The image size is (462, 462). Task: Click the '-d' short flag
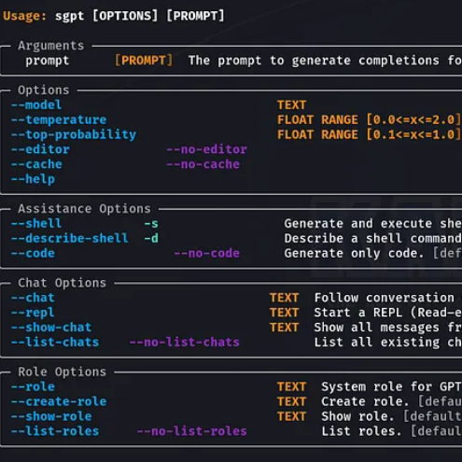[151, 239]
